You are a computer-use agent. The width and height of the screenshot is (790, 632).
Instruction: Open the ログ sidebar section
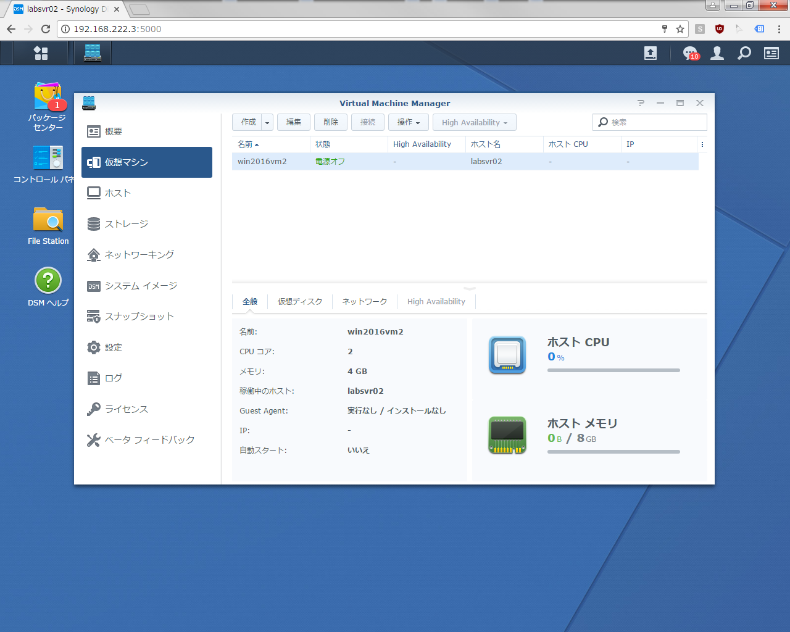[147, 378]
